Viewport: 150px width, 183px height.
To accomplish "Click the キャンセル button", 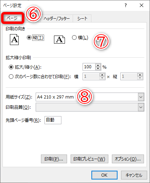I will point(134,175).
